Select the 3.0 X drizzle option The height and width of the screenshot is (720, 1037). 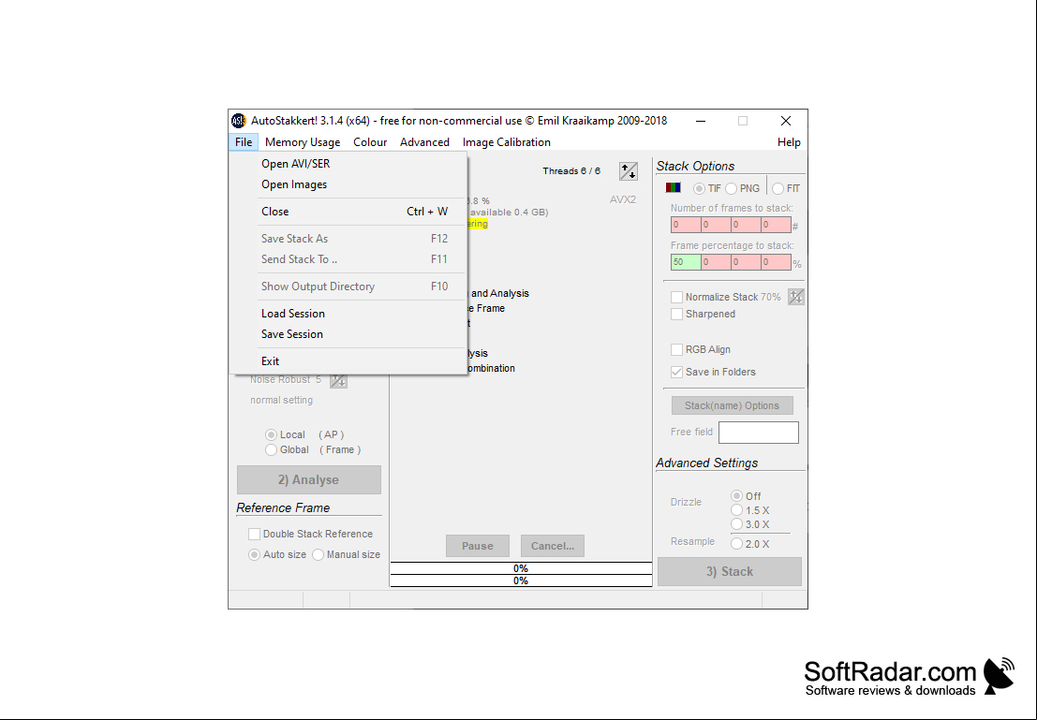tap(736, 524)
